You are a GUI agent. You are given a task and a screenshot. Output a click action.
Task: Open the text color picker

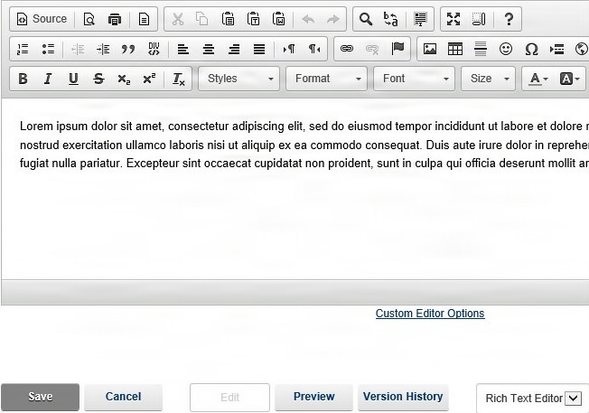[538, 79]
